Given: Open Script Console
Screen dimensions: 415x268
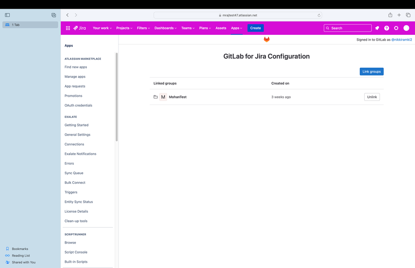Looking at the screenshot, I should pyautogui.click(x=76, y=252).
